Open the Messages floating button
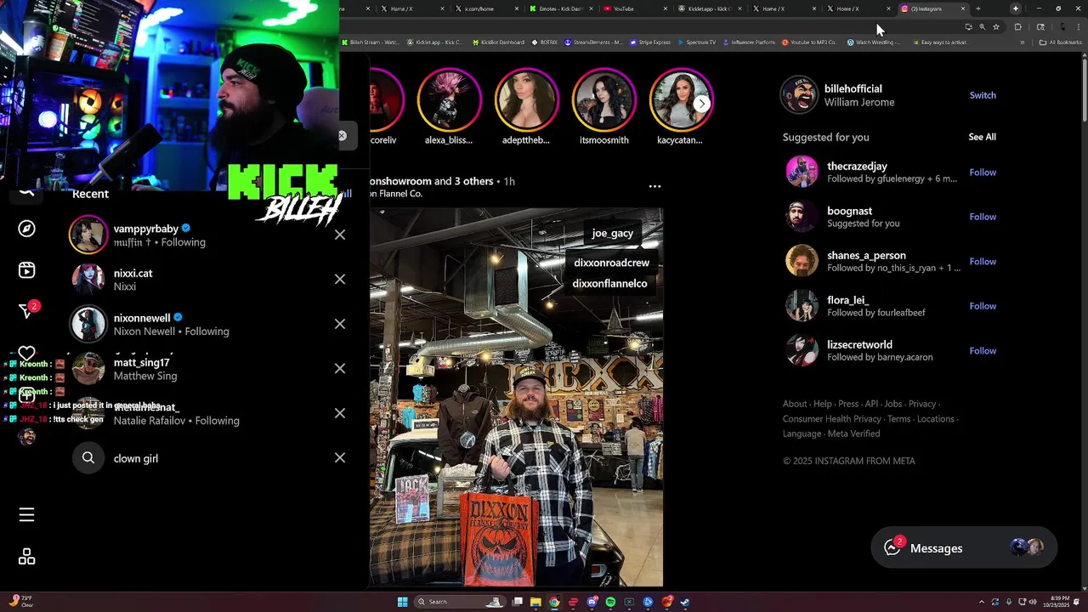 click(x=964, y=548)
